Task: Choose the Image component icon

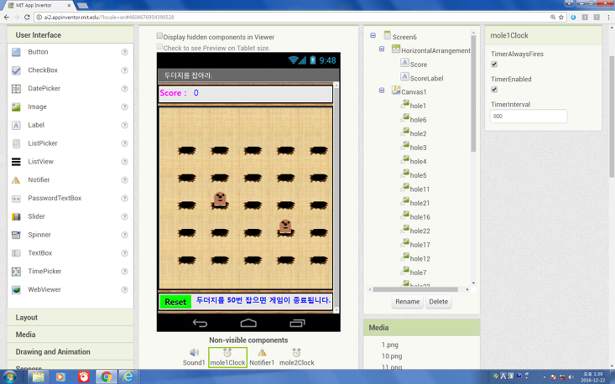Action: tap(16, 107)
